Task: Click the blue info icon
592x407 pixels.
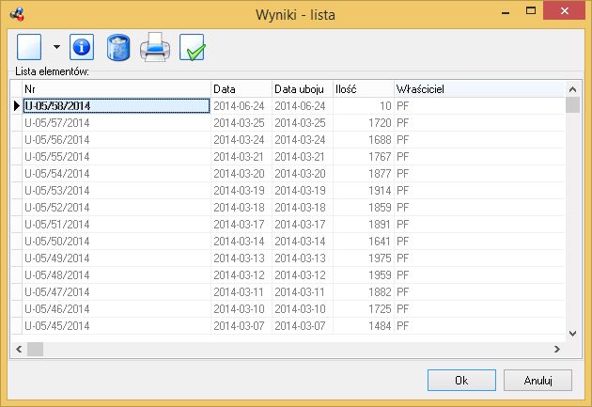Action: click(82, 47)
